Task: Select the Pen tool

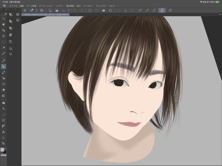Action: click(4, 61)
